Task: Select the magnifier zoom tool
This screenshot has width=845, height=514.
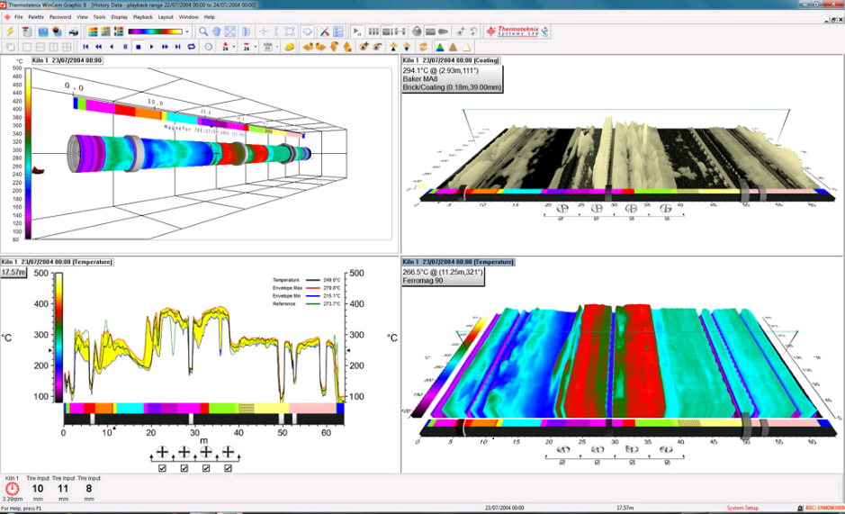Action: [x=203, y=32]
